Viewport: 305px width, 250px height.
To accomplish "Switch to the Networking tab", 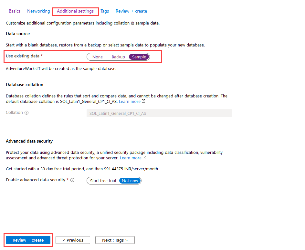I will (38, 11).
